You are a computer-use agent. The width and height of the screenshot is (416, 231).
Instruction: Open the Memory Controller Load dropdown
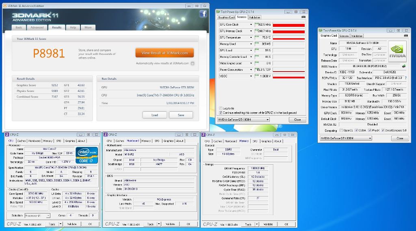coord(251,57)
